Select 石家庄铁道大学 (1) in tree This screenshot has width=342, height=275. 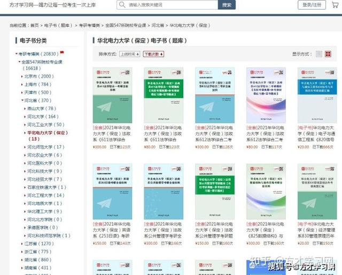pyautogui.click(x=46, y=187)
